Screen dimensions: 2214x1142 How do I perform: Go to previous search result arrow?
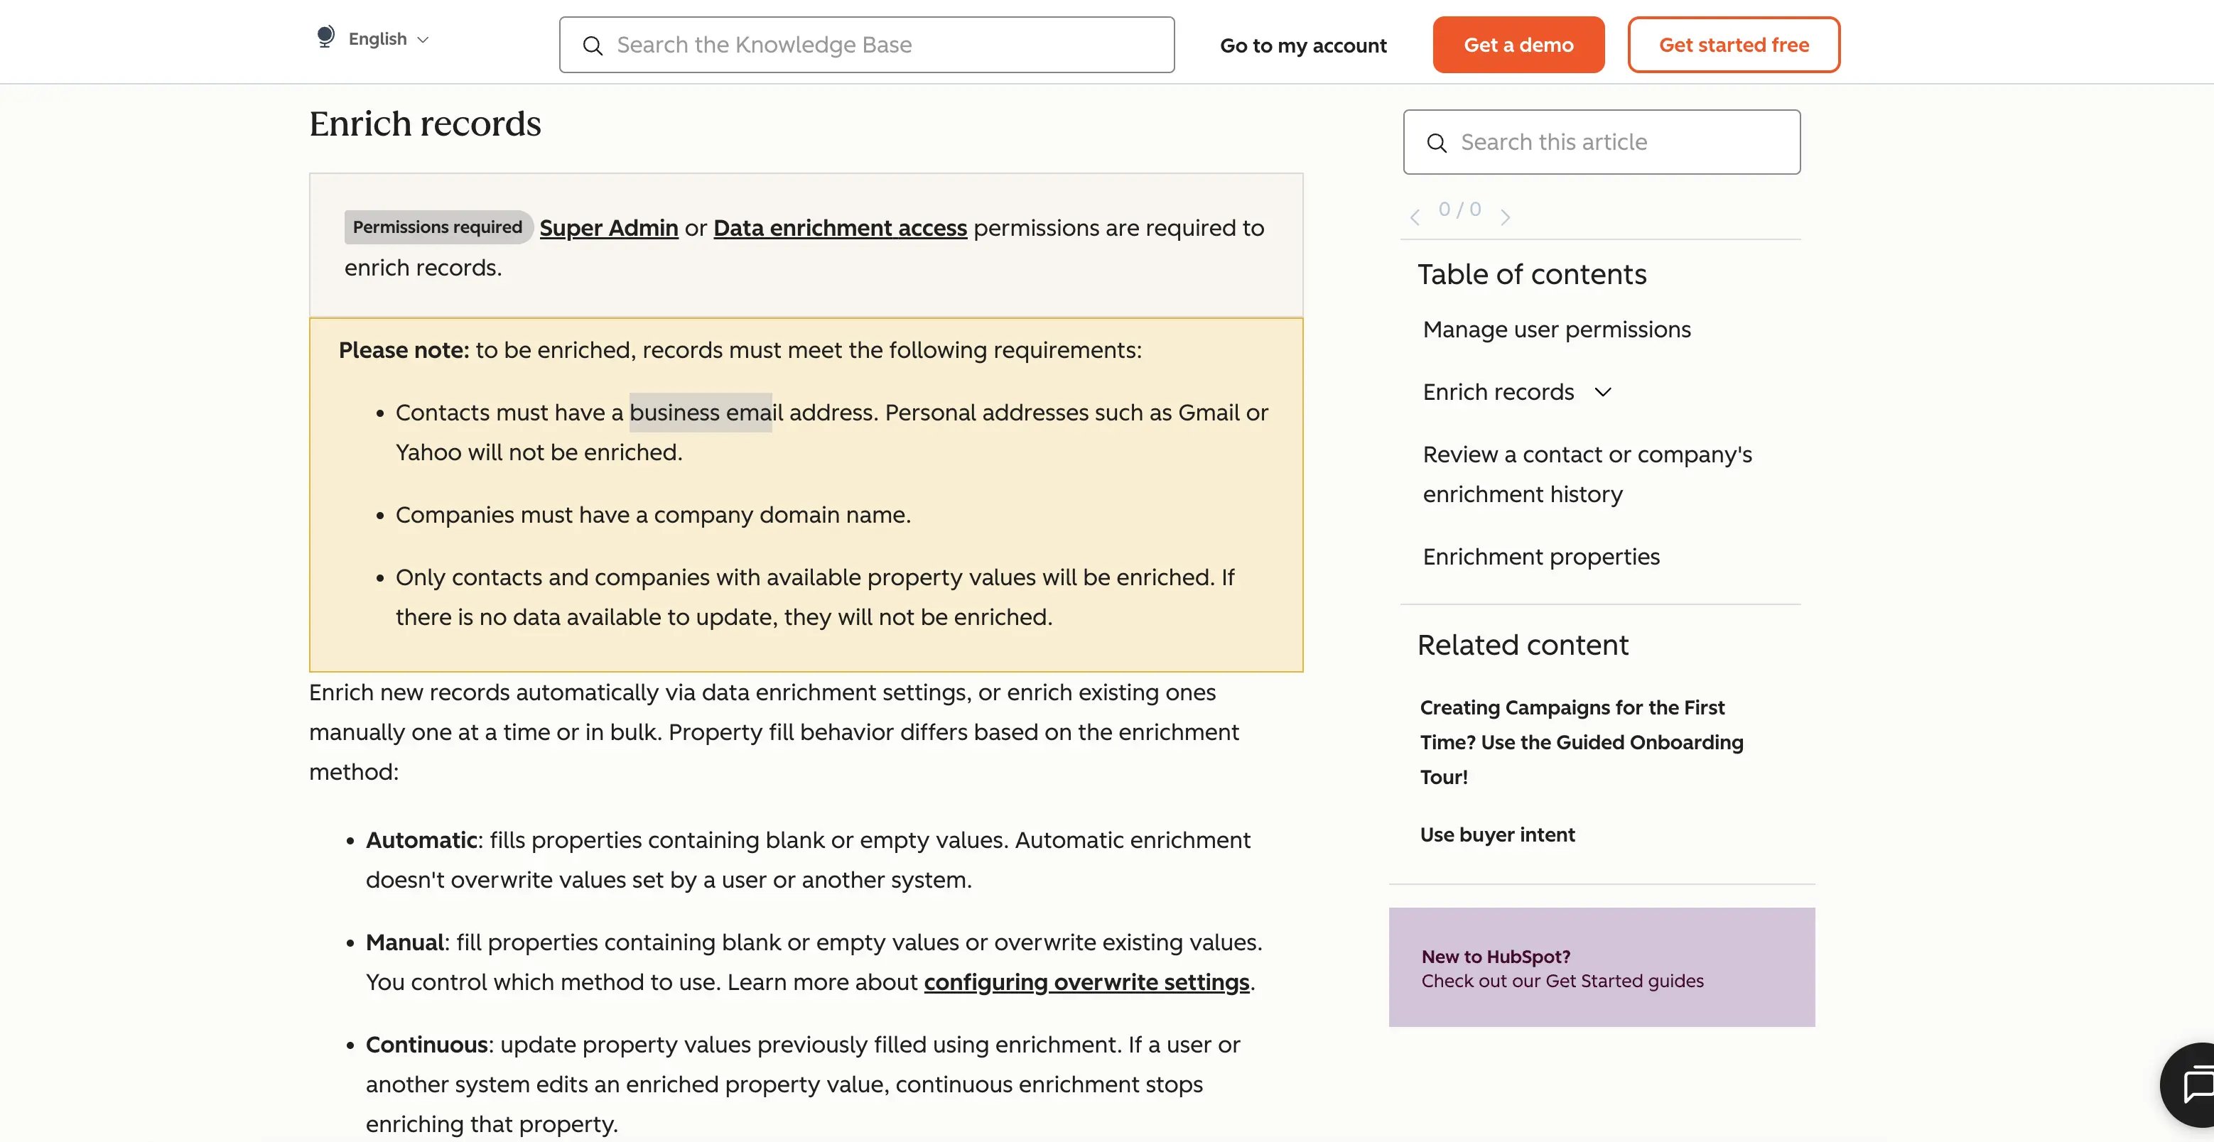pos(1415,217)
